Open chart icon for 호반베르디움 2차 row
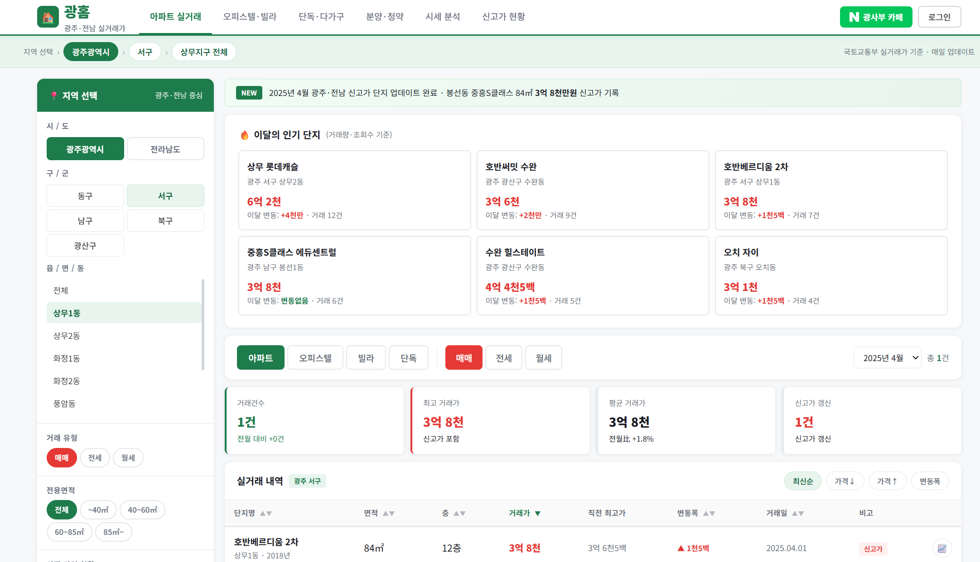The image size is (980, 562). click(x=942, y=548)
